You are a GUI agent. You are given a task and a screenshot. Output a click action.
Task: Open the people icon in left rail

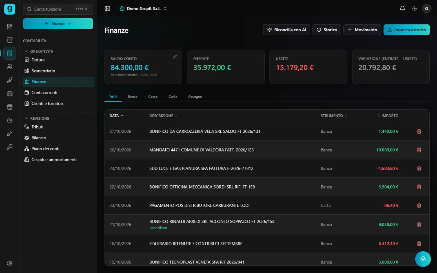[9, 67]
